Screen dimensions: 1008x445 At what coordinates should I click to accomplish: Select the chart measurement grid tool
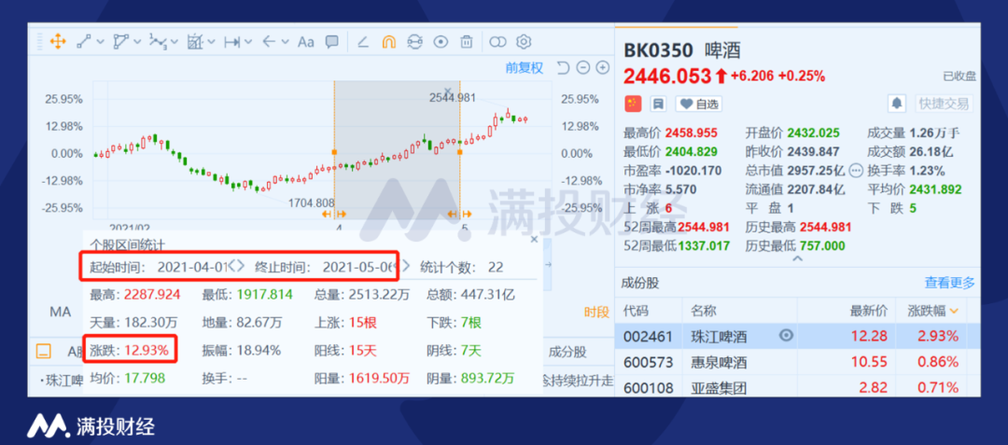(195, 42)
